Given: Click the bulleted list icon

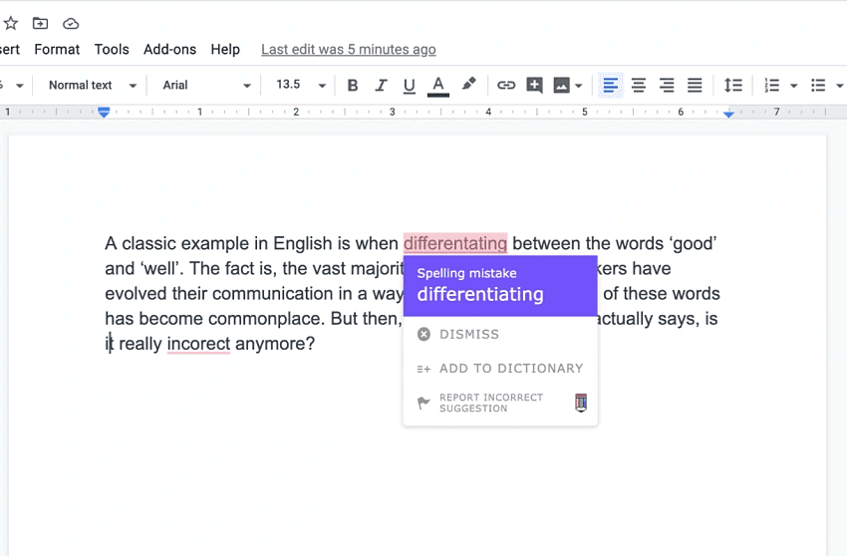Looking at the screenshot, I should pyautogui.click(x=818, y=86).
